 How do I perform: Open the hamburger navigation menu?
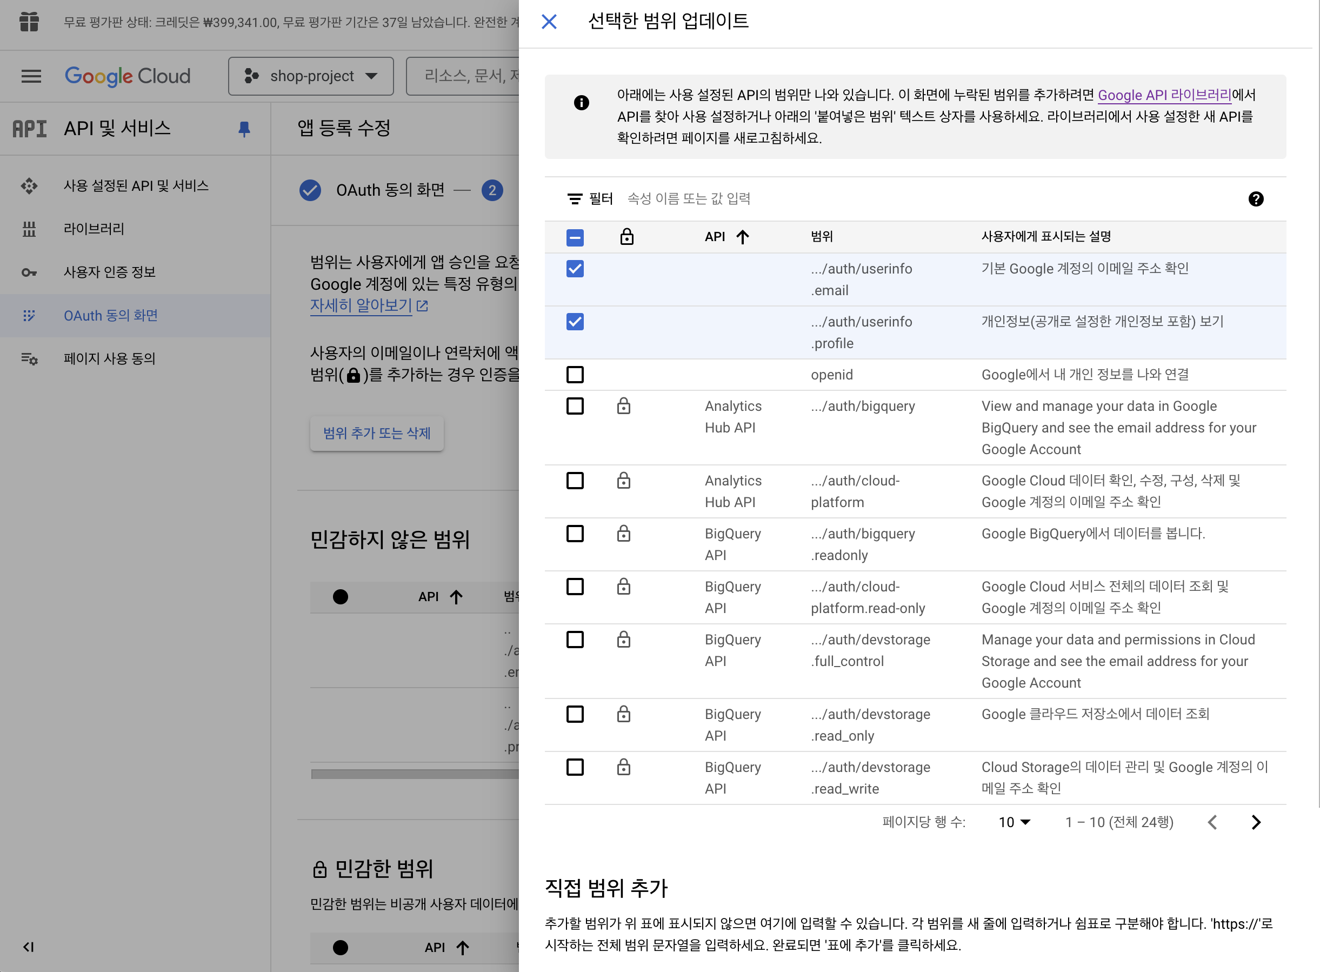click(31, 76)
